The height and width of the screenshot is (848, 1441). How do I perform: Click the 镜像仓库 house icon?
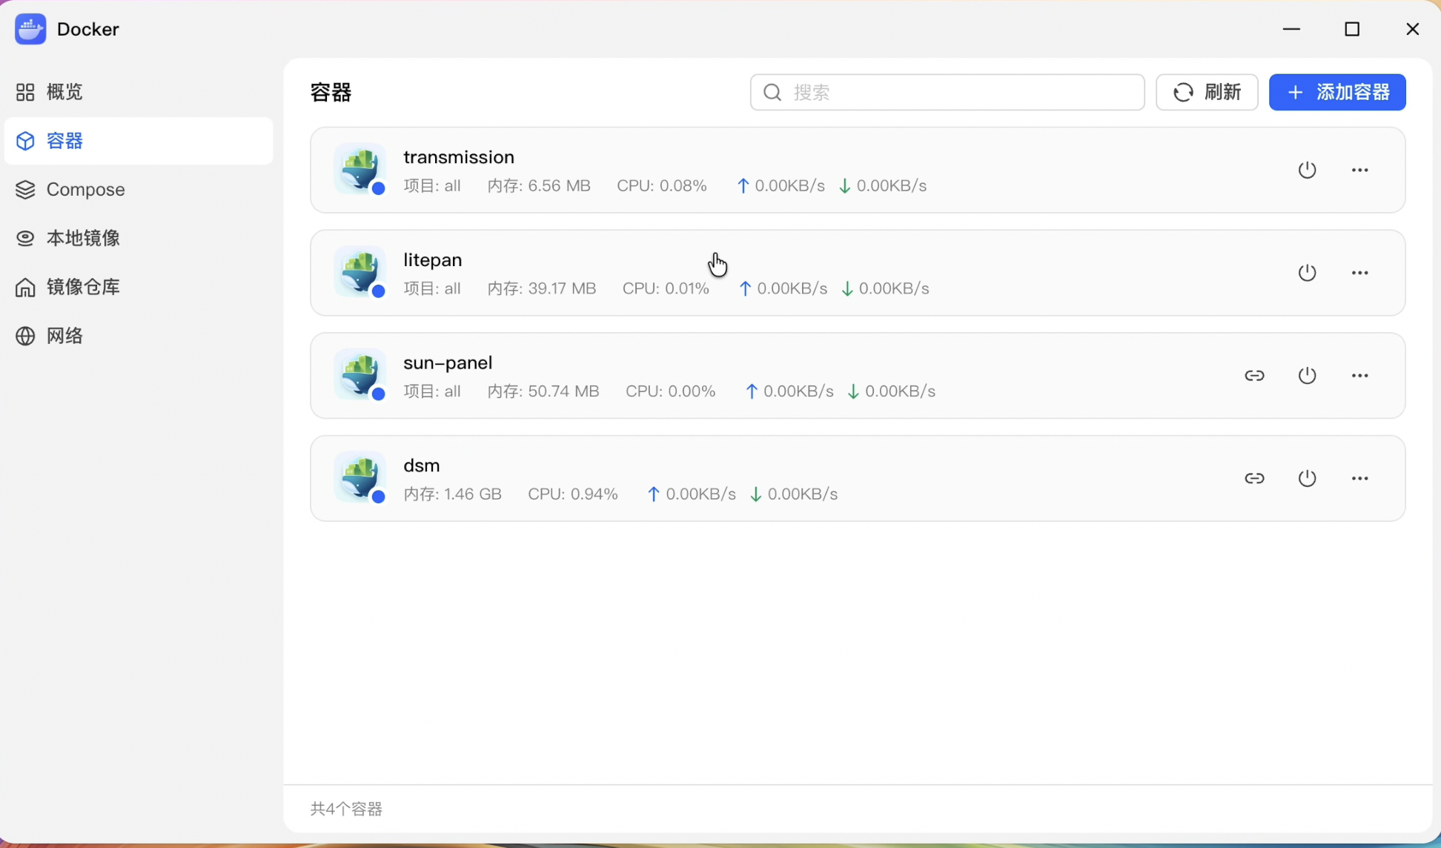tap(25, 287)
